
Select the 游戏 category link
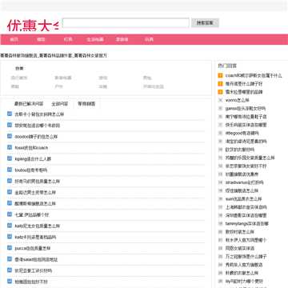[103, 78]
